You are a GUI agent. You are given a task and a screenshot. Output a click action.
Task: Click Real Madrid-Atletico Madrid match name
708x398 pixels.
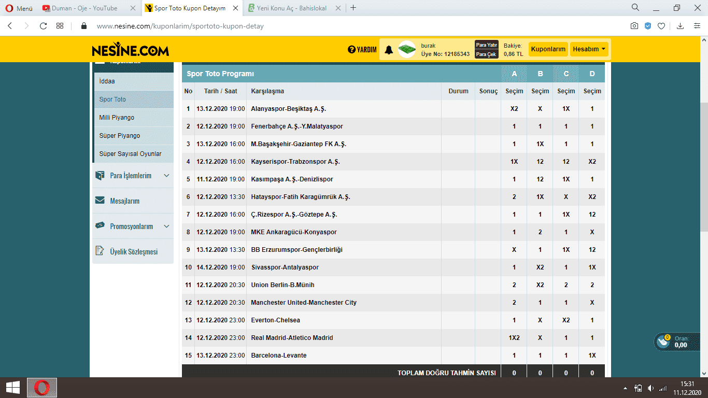coord(292,338)
